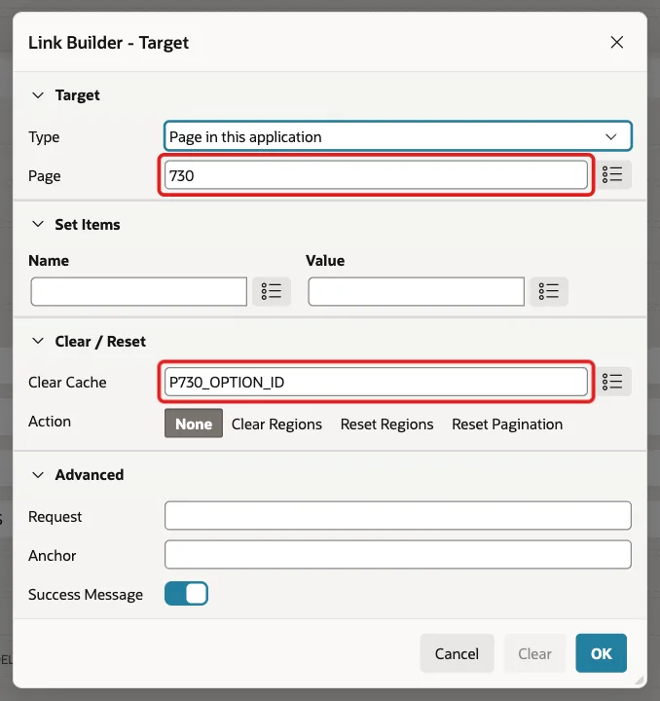Click the Cancel button
The width and height of the screenshot is (660, 701).
coord(457,653)
